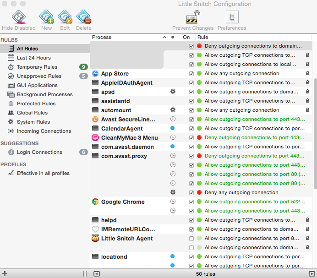Sort by the Process column header
The height and width of the screenshot is (278, 317).
coord(129,37)
